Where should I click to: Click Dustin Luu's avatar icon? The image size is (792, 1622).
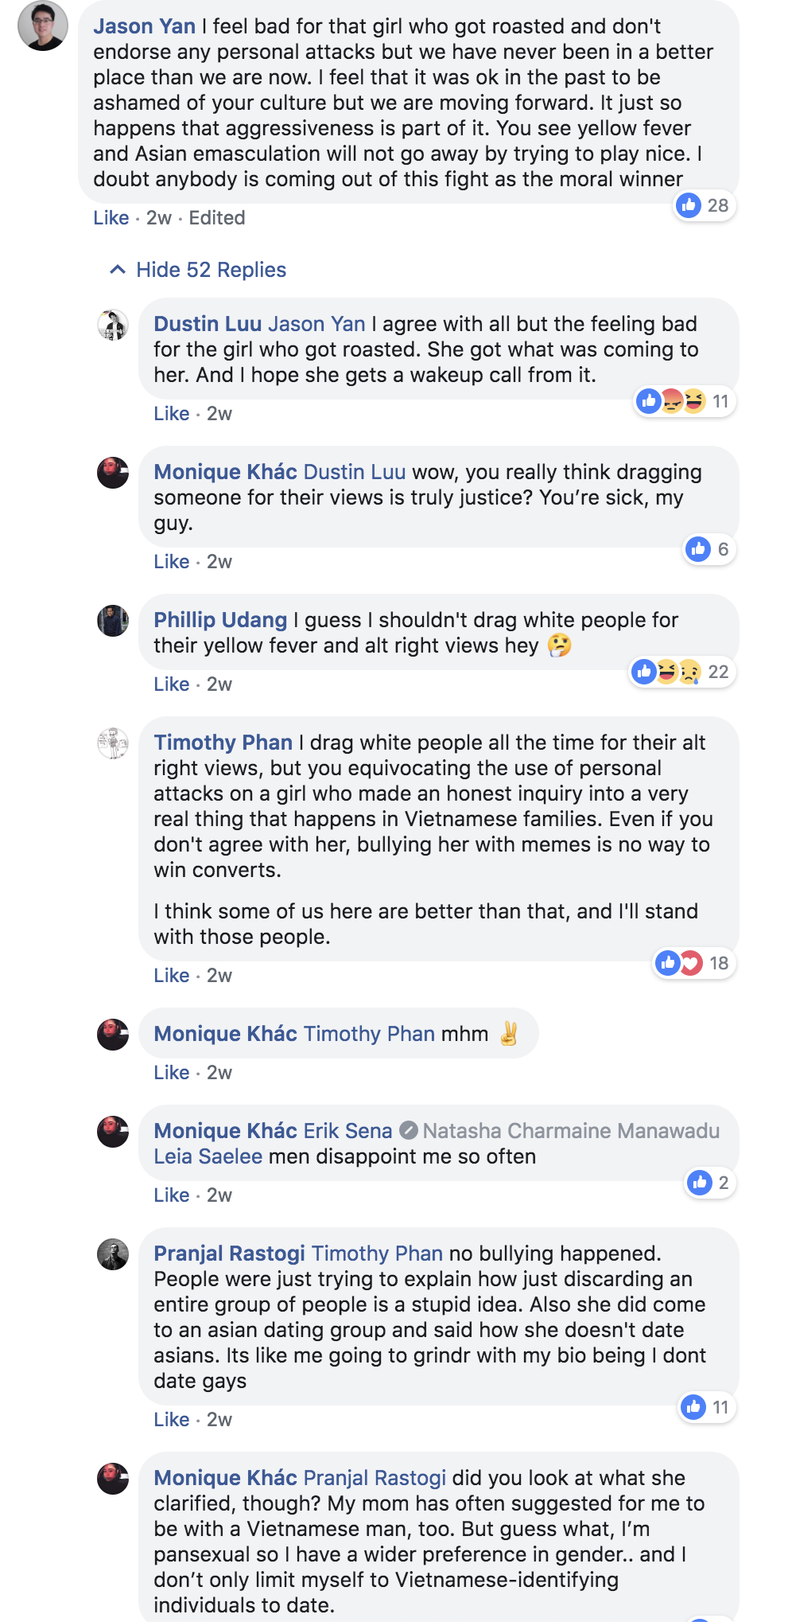point(113,325)
